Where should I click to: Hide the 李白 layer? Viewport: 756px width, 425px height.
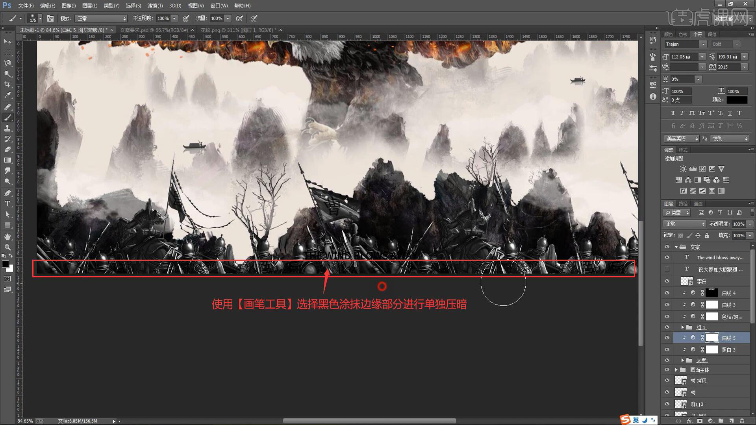[667, 281]
